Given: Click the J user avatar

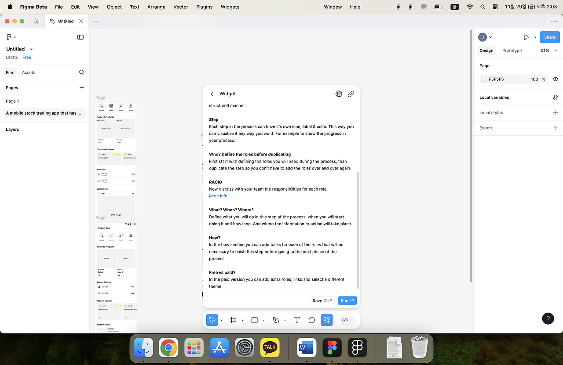Looking at the screenshot, I should click(x=483, y=37).
